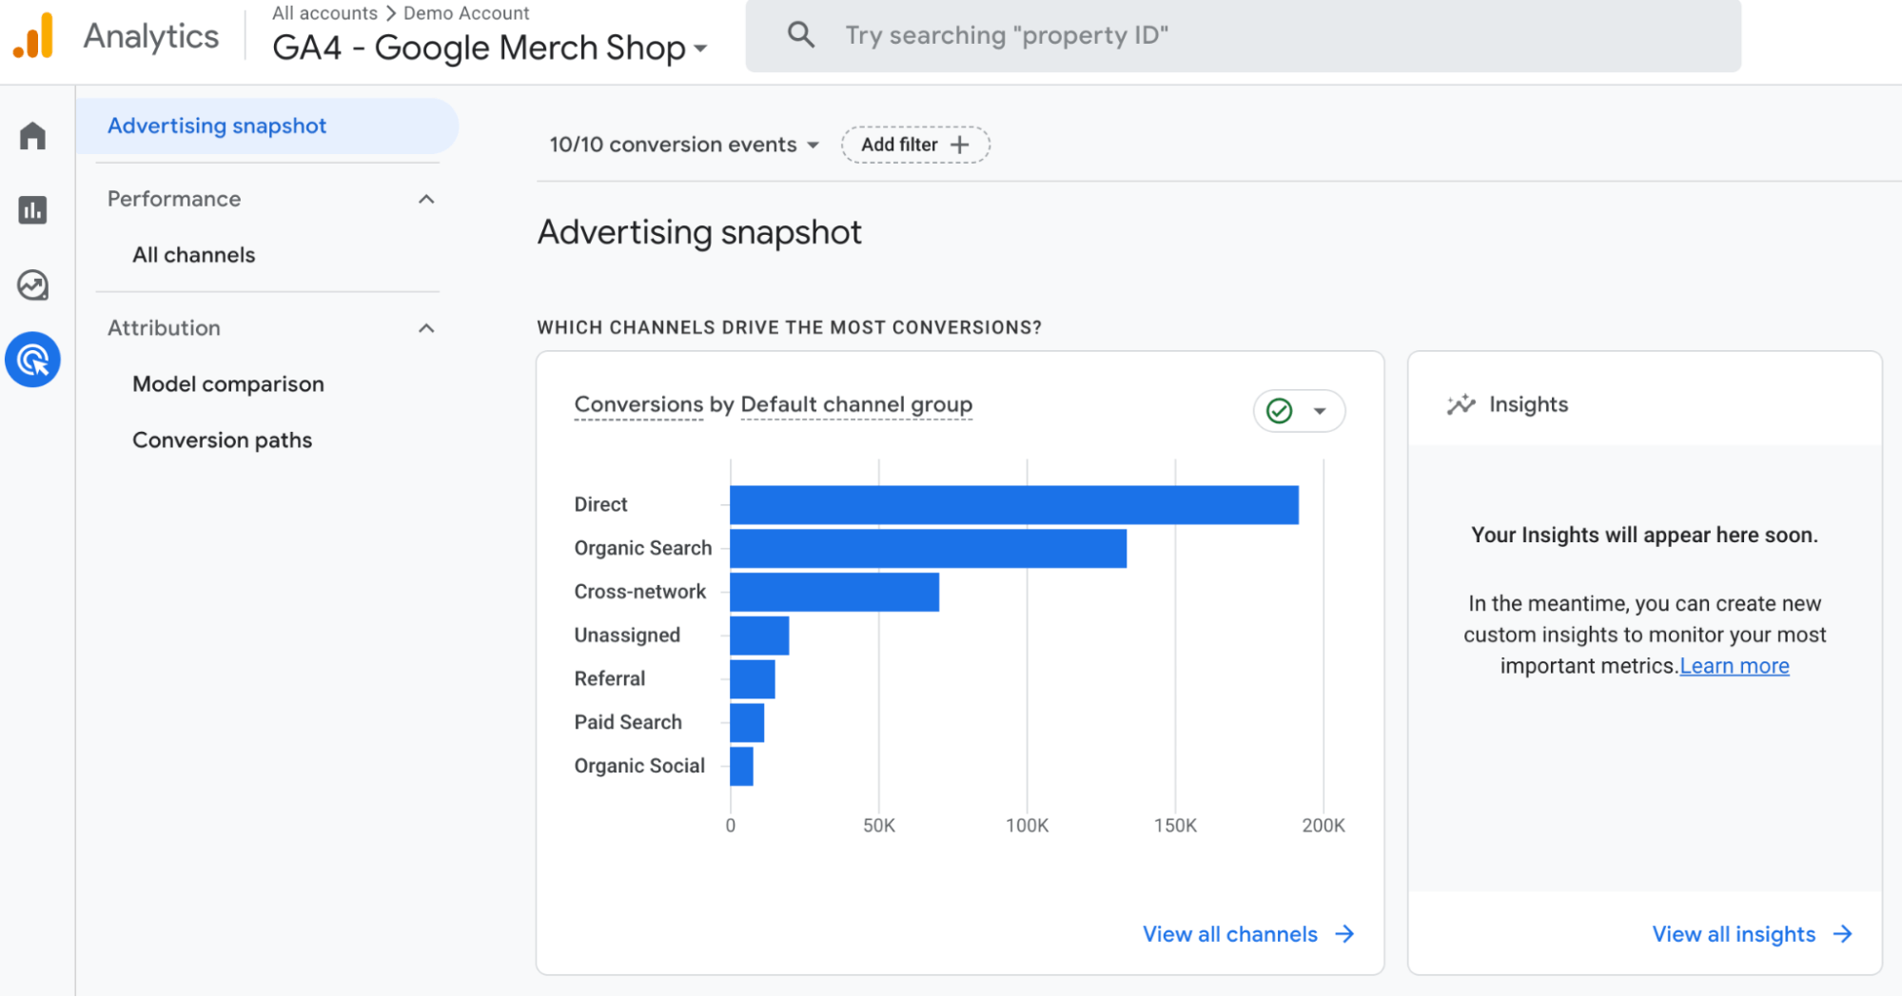Viewport: 1902px width, 997px height.
Task: Click the search input field
Action: click(x=1244, y=35)
